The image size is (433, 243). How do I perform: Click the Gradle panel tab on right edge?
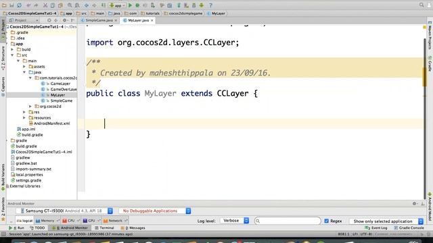click(x=430, y=63)
